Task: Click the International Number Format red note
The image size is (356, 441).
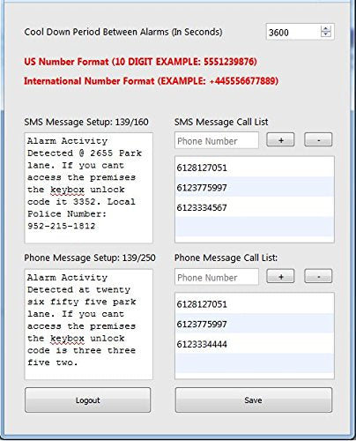Action: pyautogui.click(x=151, y=81)
